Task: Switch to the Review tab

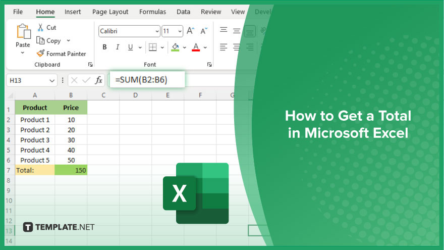Action: [x=211, y=12]
